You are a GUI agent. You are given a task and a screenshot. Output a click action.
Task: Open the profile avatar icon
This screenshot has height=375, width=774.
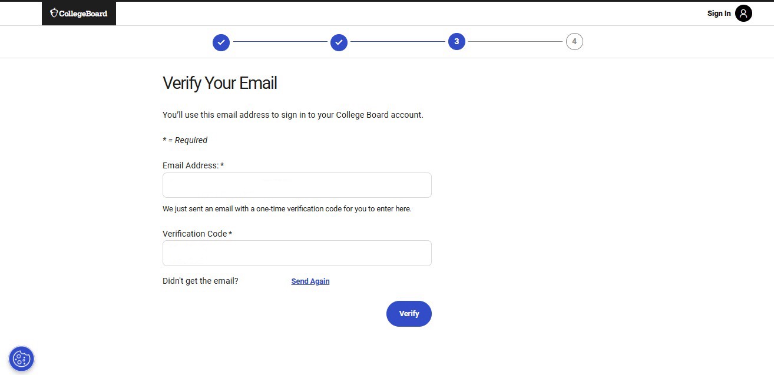point(743,14)
